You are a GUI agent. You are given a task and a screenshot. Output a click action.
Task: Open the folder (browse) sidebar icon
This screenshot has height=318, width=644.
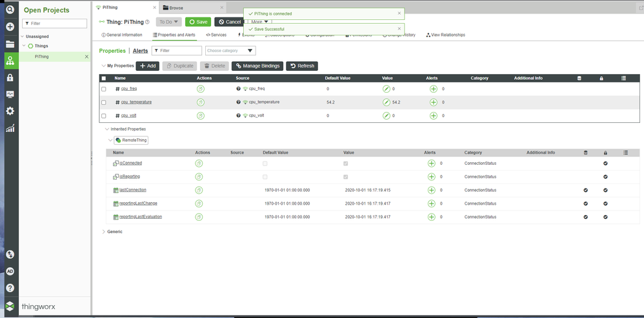10,44
